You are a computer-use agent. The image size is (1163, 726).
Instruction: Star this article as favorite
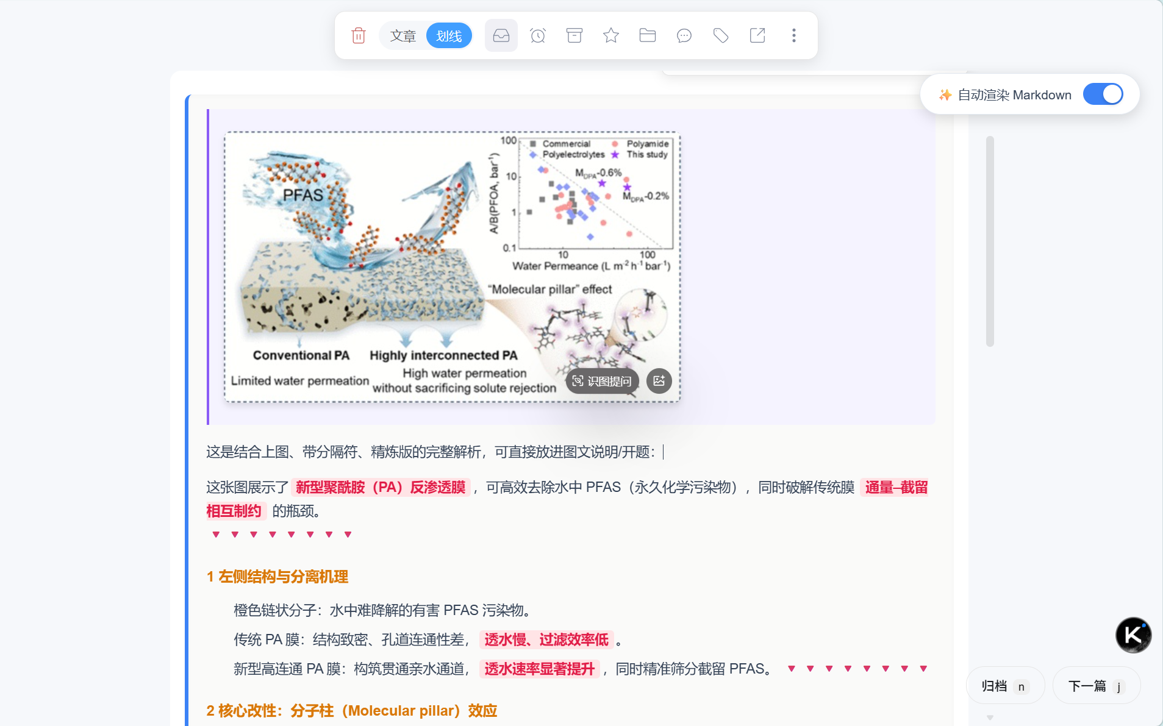[610, 36]
